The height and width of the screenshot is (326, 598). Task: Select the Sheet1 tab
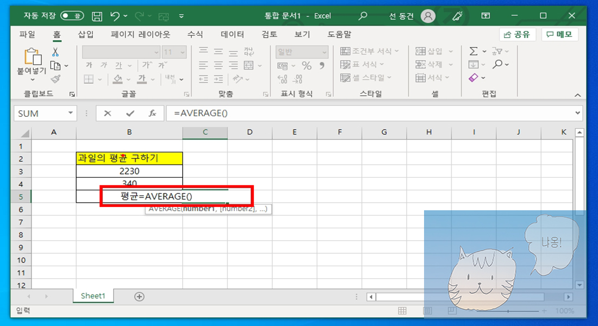tap(93, 296)
